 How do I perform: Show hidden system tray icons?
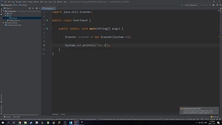[197, 123]
